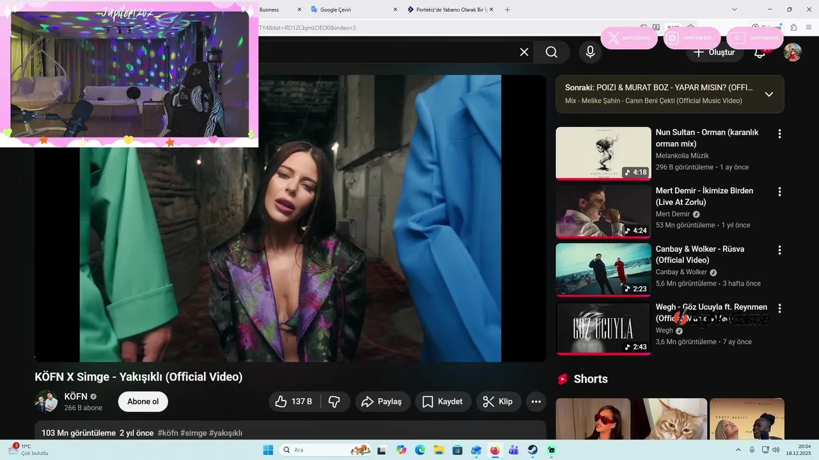Create a clip with the Klip scissors

[x=498, y=402]
